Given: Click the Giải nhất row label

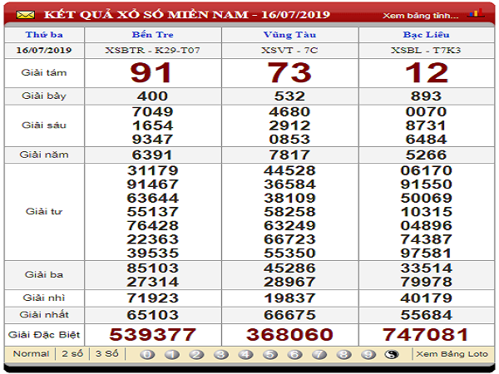Looking at the screenshot, I should (x=44, y=315).
